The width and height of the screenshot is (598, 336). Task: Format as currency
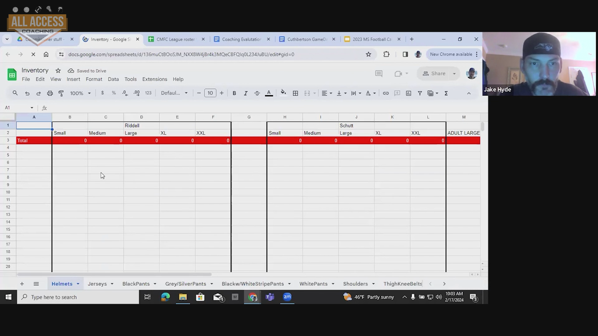click(x=102, y=93)
